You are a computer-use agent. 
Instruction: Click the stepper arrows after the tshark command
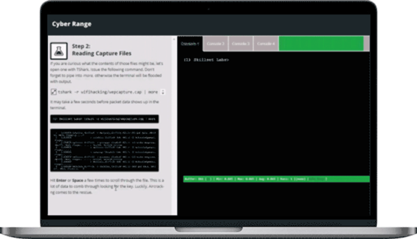163,92
